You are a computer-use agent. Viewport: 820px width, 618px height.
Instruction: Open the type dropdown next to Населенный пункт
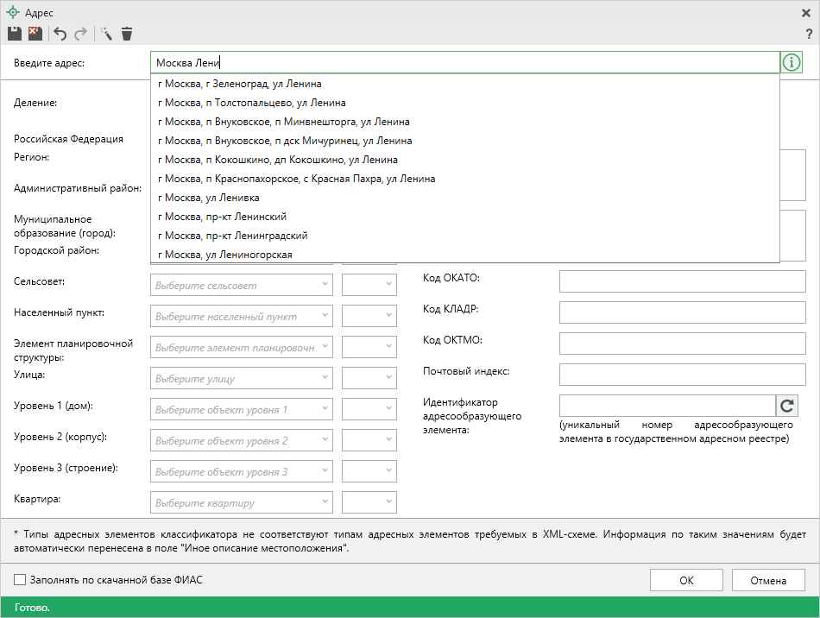pos(369,316)
